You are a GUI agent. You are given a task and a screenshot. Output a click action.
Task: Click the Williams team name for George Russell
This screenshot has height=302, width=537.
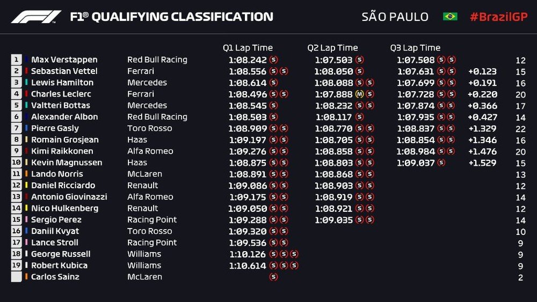(x=144, y=254)
